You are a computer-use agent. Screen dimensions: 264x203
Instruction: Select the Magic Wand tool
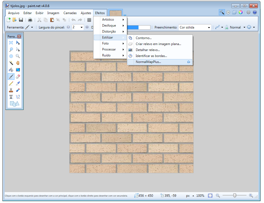(11, 63)
